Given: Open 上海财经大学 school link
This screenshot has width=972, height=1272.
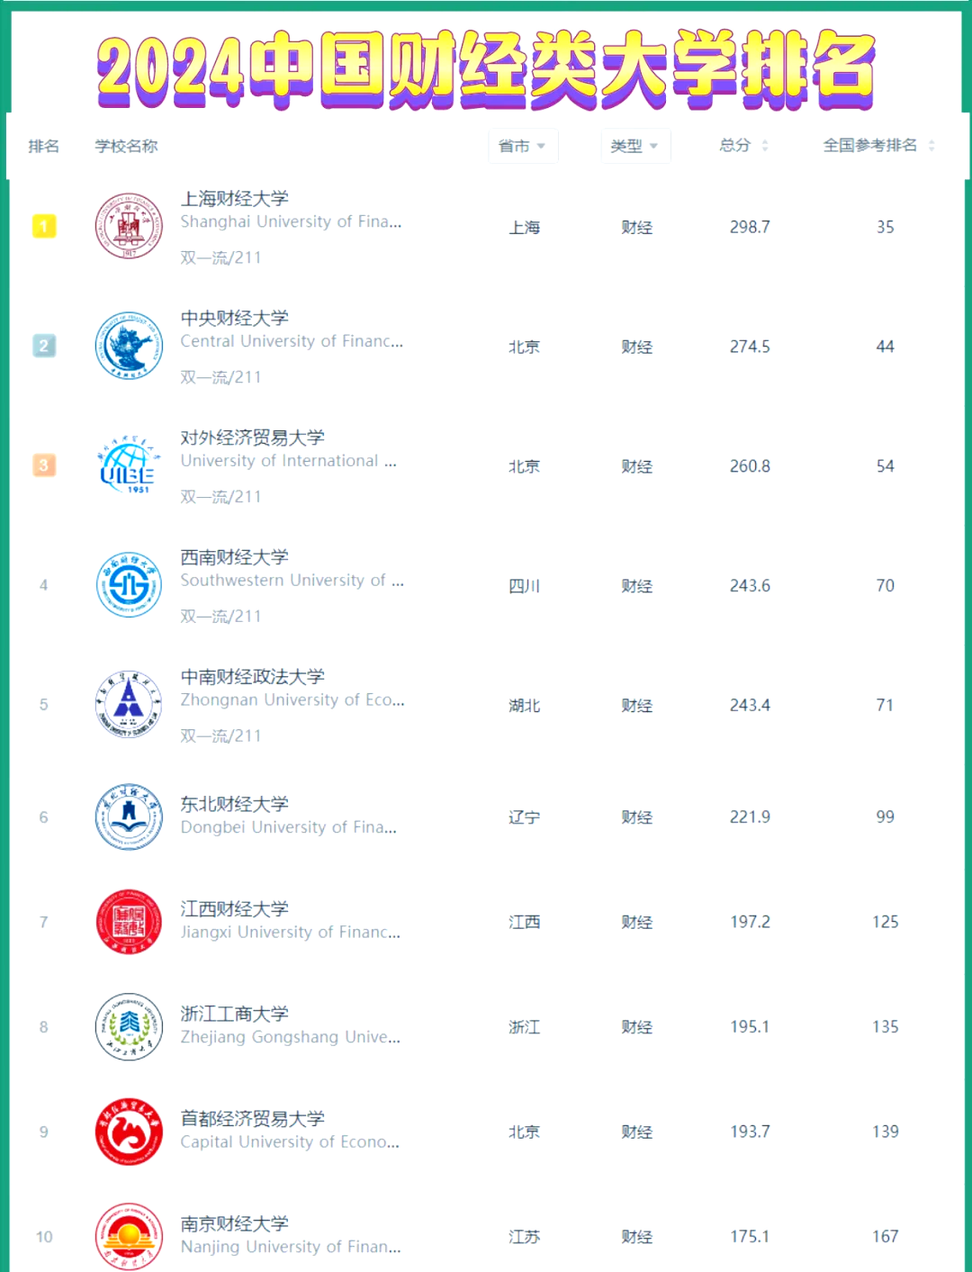Looking at the screenshot, I should pos(235,198).
